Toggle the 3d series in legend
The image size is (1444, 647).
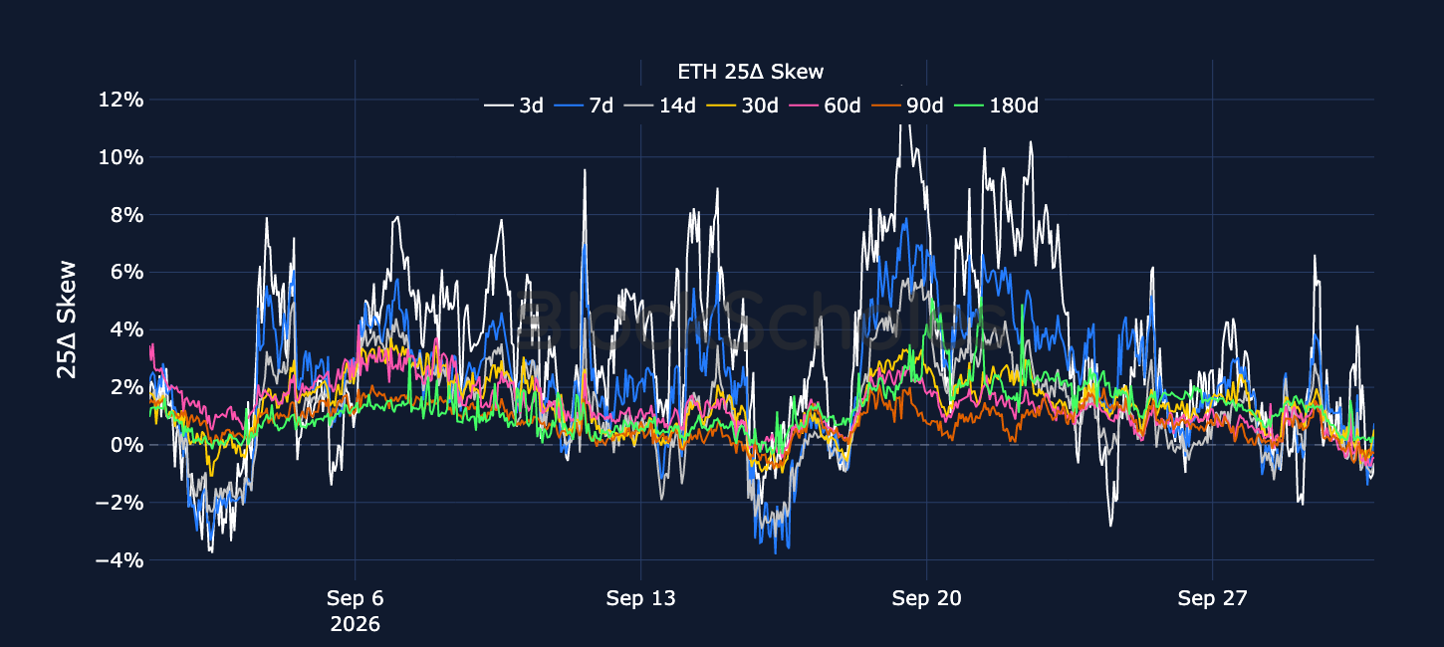[x=514, y=105]
